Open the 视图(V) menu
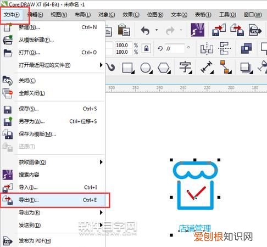267x247 pixels. pyautogui.click(x=59, y=15)
